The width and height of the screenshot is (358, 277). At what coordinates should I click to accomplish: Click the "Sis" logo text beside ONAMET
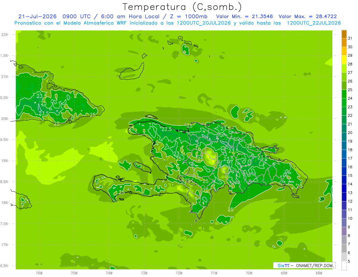(281, 265)
